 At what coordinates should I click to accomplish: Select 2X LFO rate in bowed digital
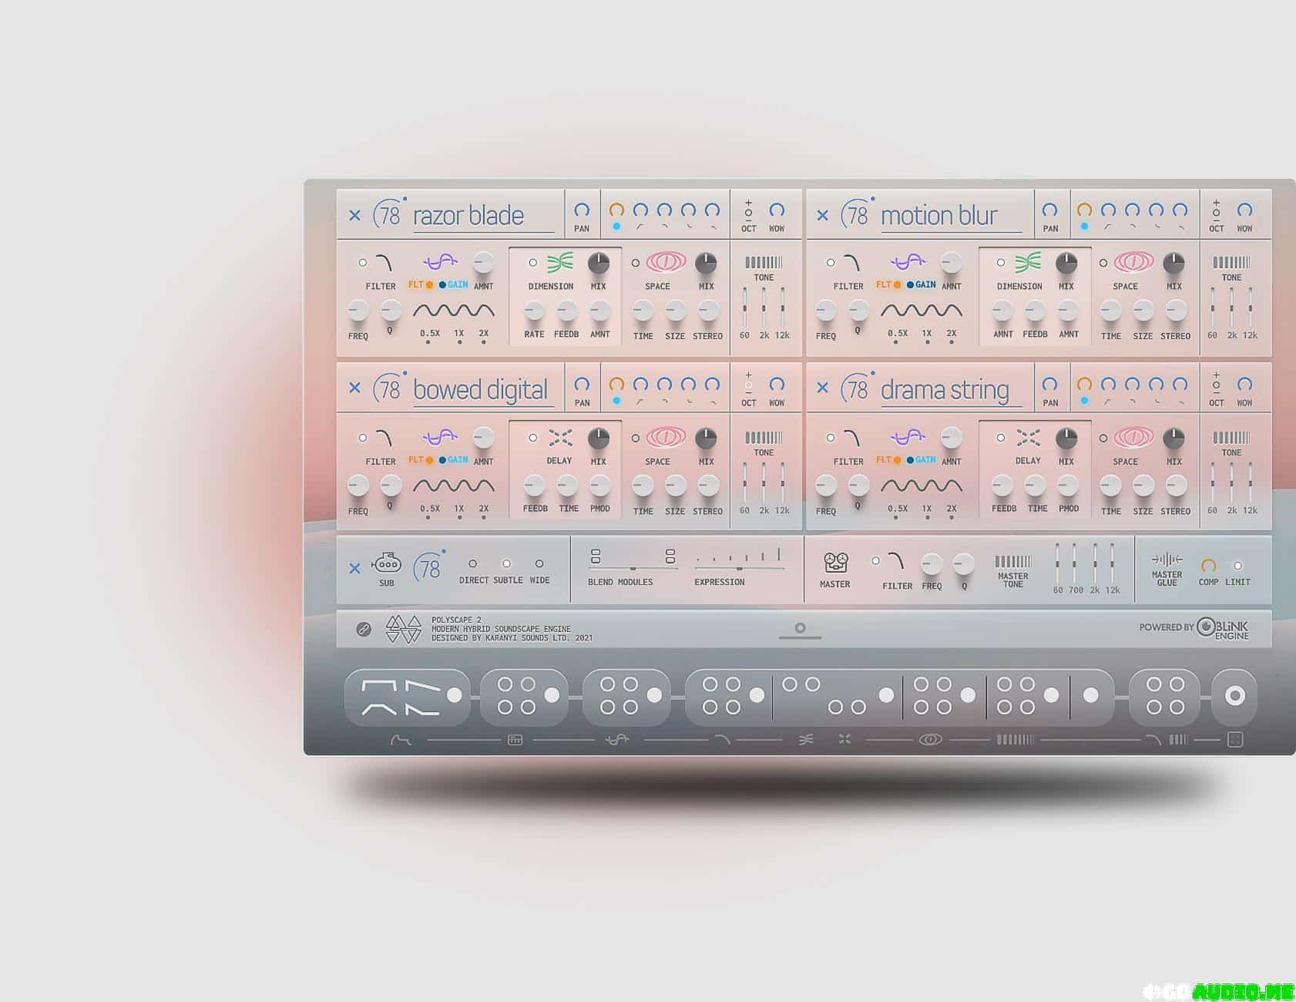pos(484,516)
